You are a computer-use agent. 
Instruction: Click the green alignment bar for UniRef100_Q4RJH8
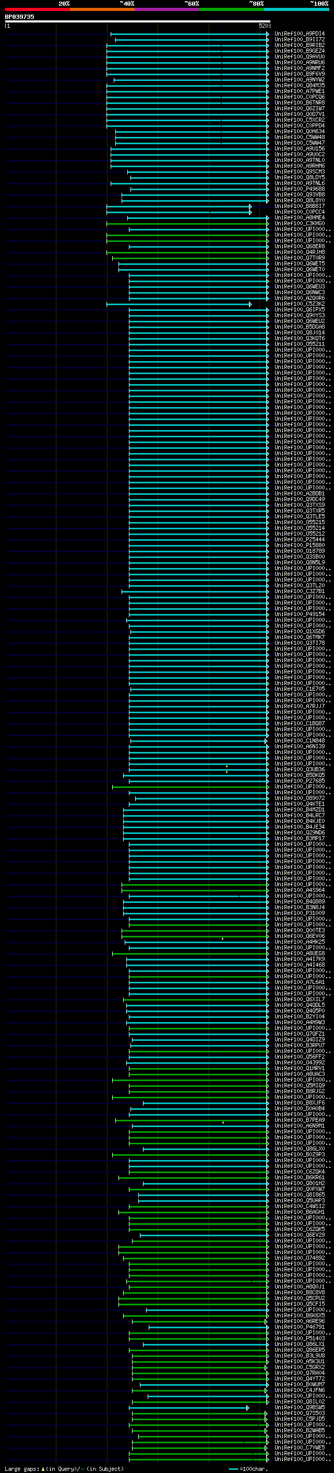(187, 252)
